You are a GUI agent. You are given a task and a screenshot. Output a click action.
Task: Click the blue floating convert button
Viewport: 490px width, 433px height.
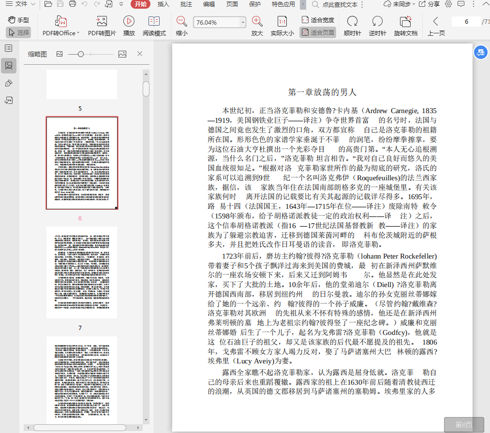tap(481, 53)
